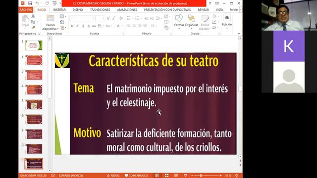Click the increase indent icon in Párrafo
Image resolution: width=317 pixels, height=178 pixels.
coord(152,18)
